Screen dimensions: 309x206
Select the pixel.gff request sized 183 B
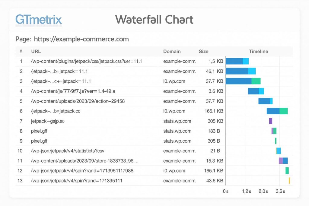pos(39,131)
